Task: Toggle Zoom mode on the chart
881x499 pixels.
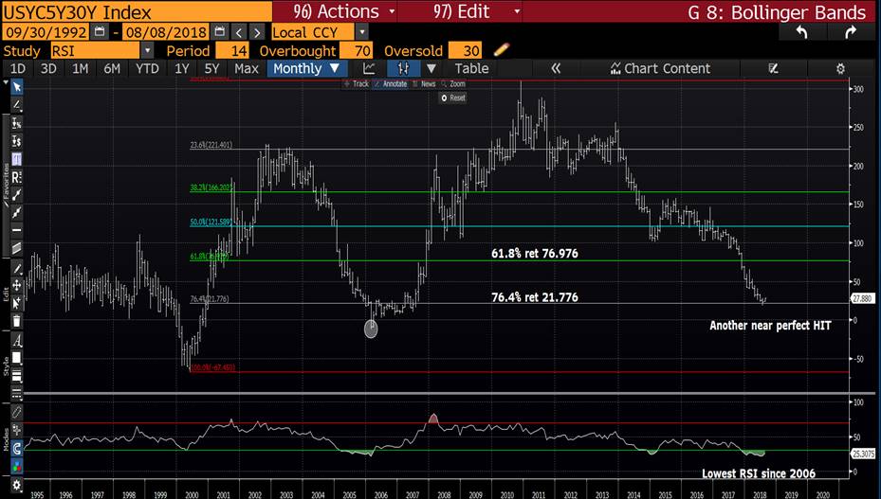Action: (453, 83)
